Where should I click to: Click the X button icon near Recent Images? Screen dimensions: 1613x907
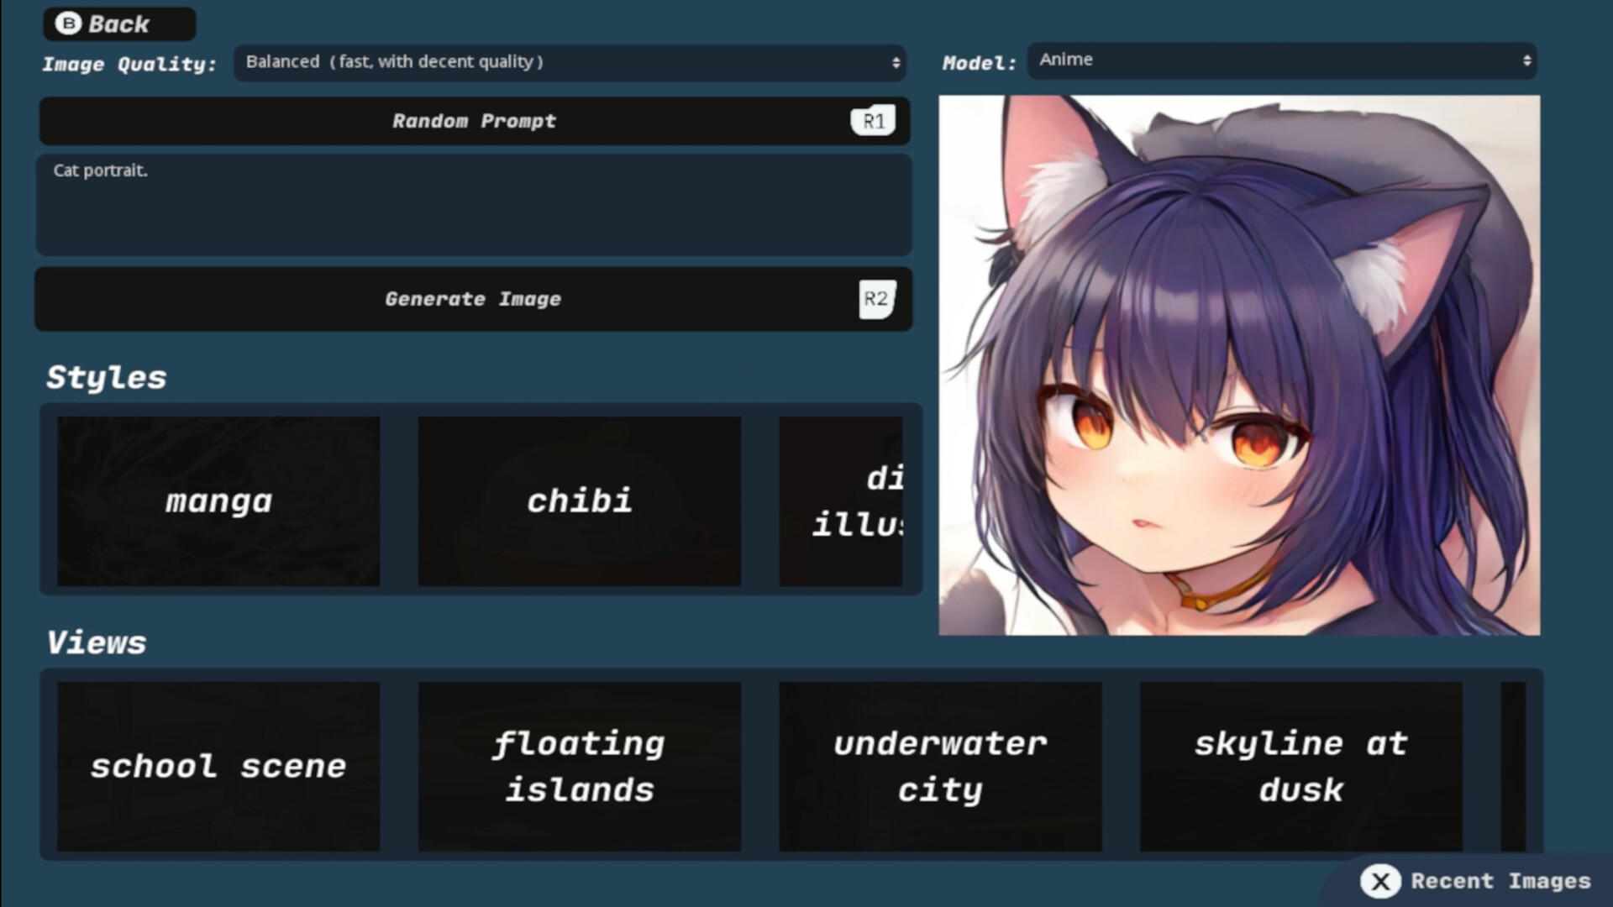point(1382,882)
